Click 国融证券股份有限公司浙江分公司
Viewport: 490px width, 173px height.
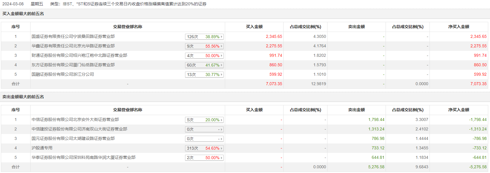[x=63, y=75]
